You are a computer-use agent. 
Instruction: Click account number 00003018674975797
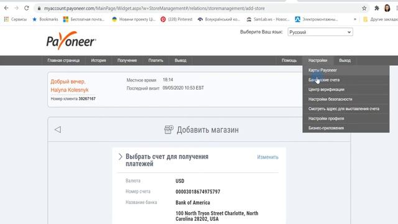point(198,192)
